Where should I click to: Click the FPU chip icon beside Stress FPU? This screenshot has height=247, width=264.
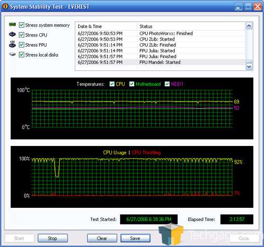(x=12, y=44)
